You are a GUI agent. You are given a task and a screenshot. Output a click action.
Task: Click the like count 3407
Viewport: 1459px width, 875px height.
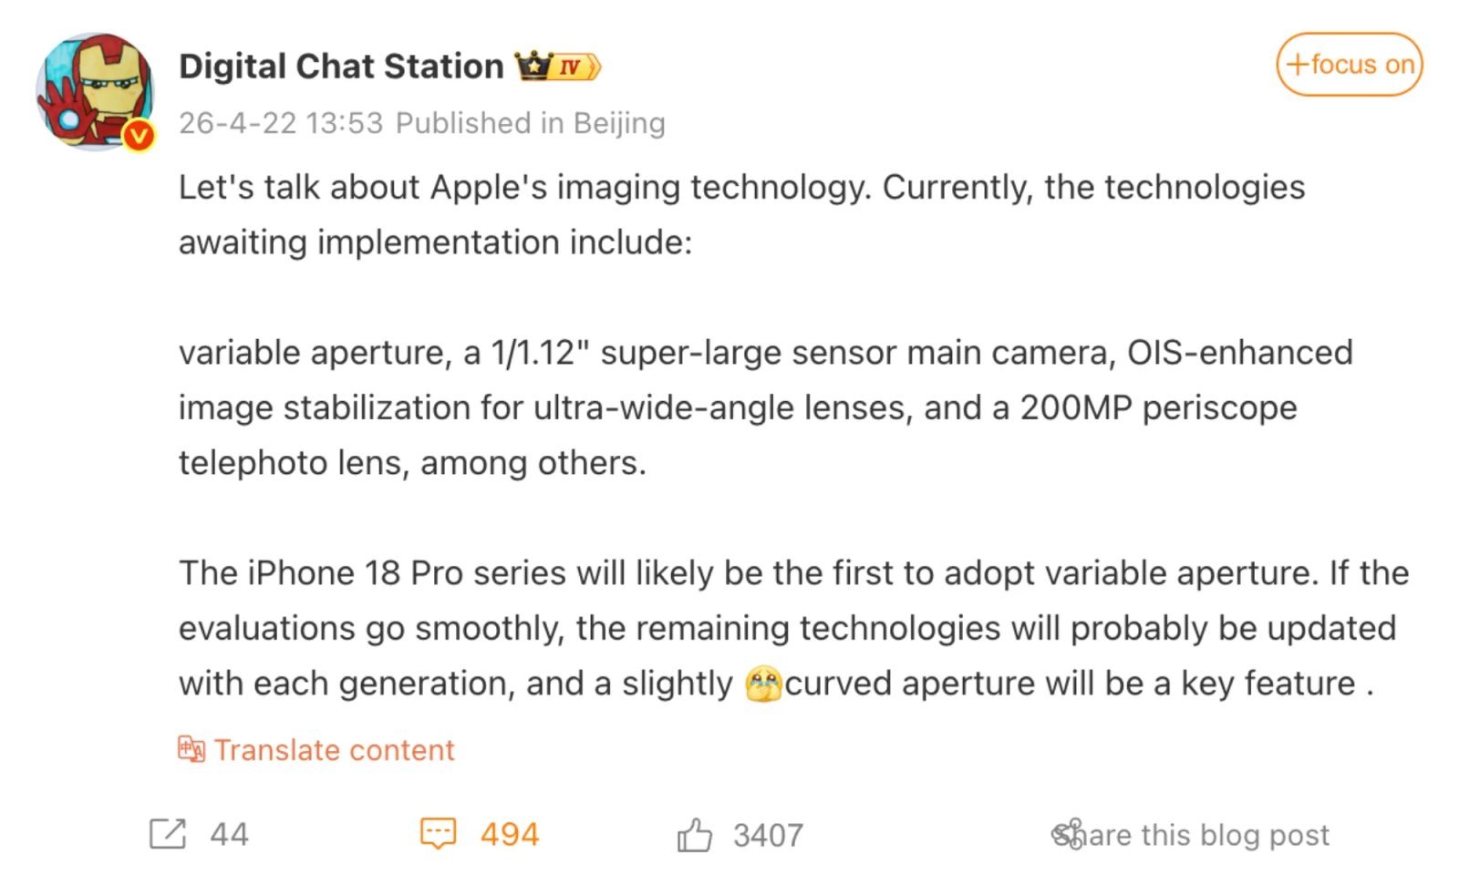tap(768, 836)
